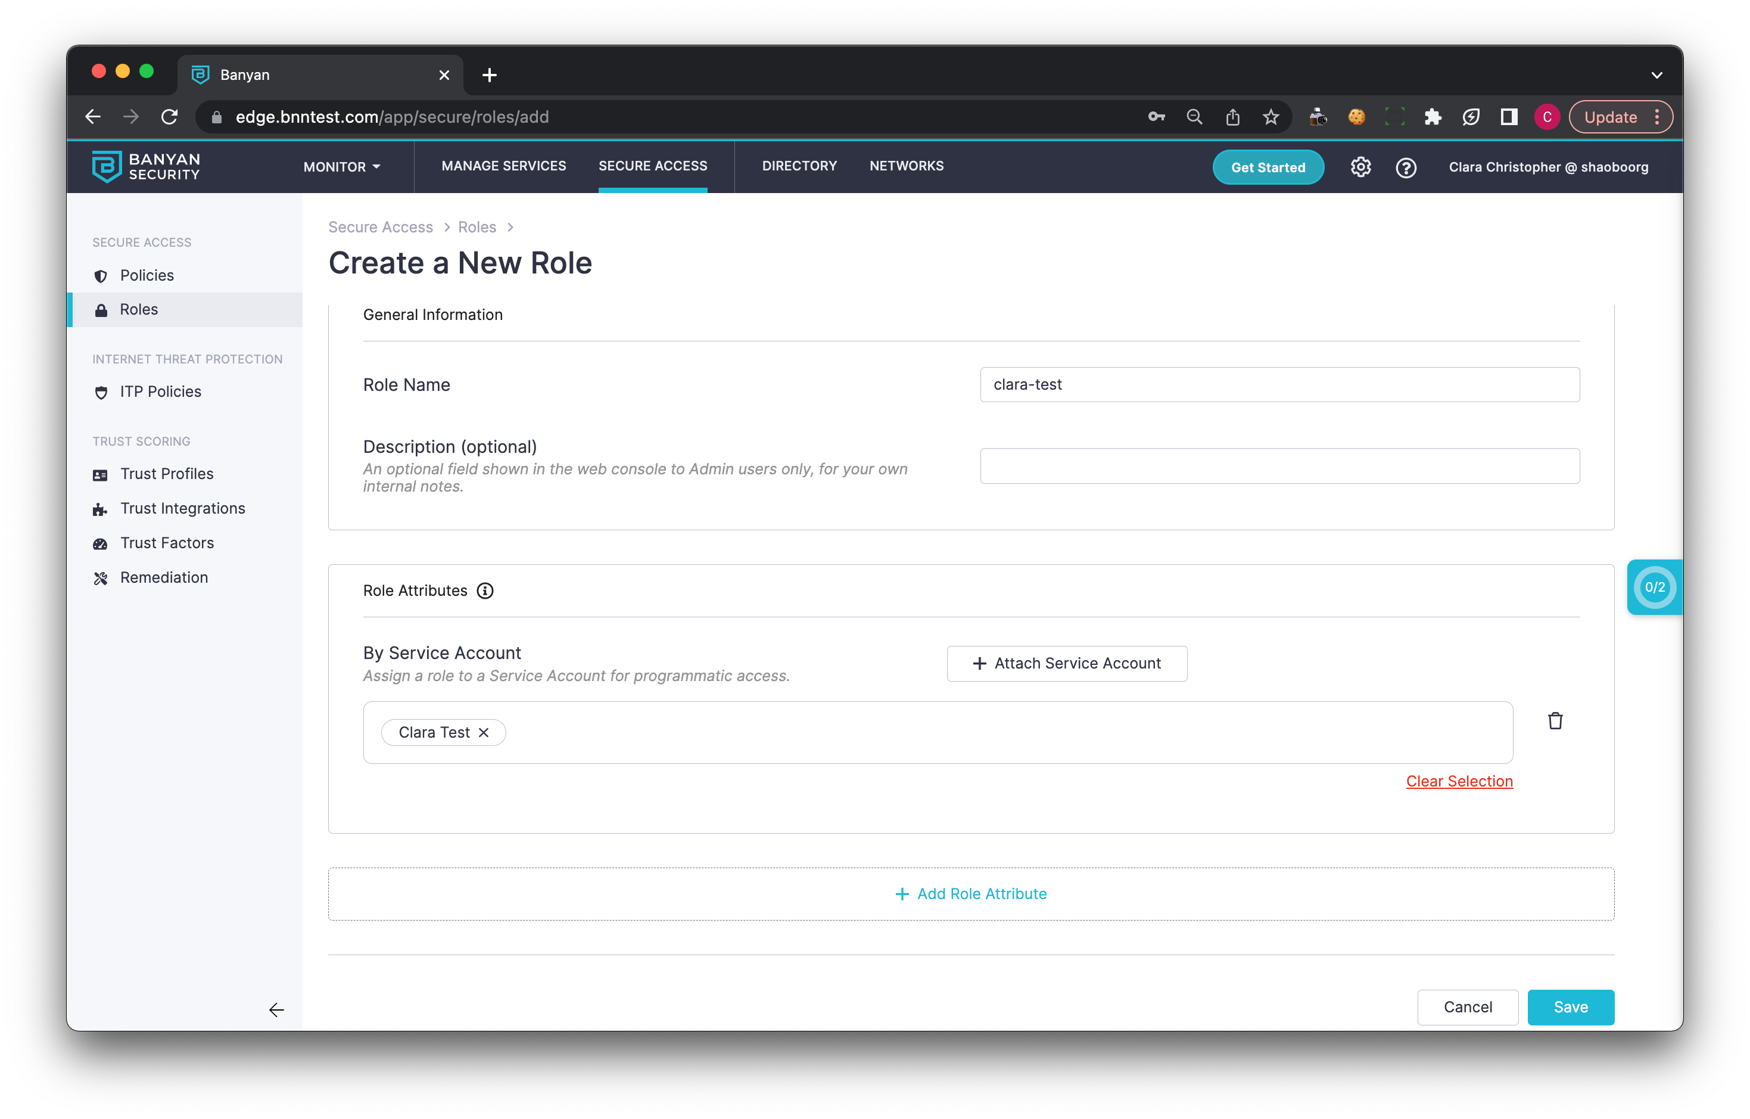This screenshot has height=1119, width=1750.
Task: Bookmark page with star icon
Action: click(1271, 117)
